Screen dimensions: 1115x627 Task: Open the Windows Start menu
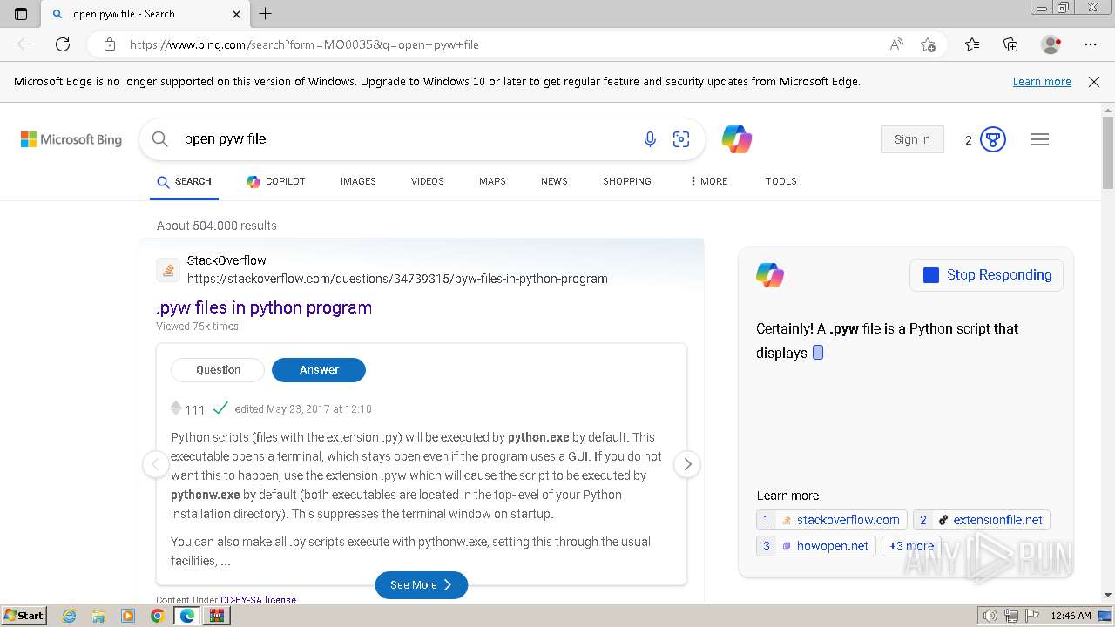(x=24, y=616)
